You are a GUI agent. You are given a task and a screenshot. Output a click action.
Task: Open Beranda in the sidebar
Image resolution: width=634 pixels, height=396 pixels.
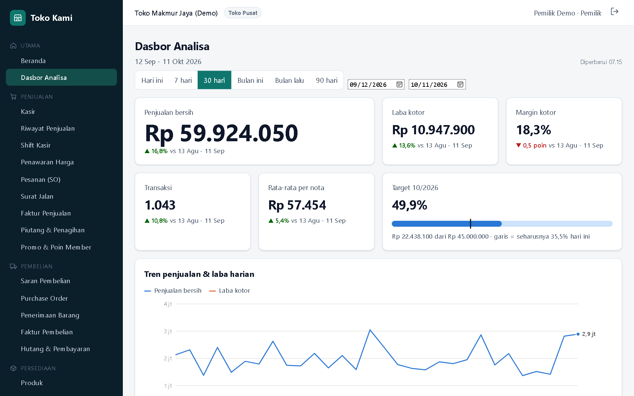click(x=61, y=61)
